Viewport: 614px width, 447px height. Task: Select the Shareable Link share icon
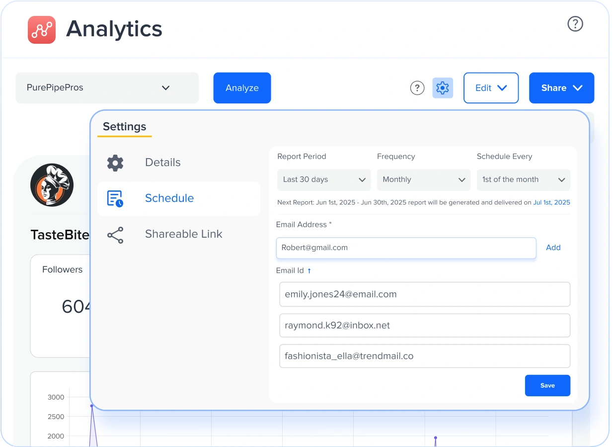click(115, 234)
